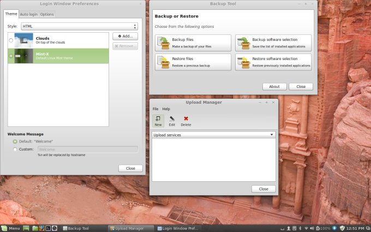
Task: Click the About button in Backup Tool
Action: pos(274,86)
